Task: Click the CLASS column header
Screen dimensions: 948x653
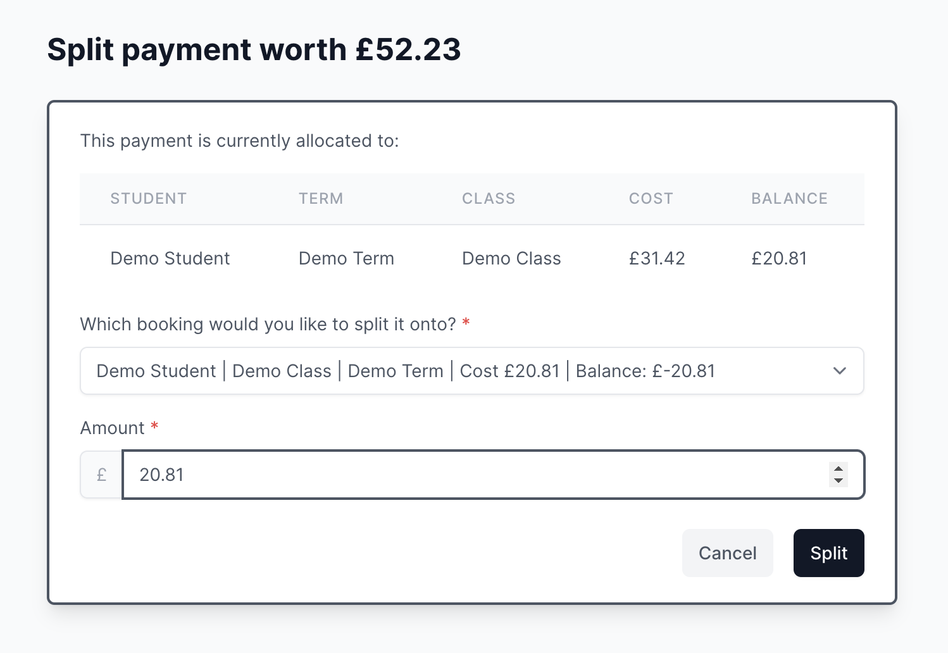Action: click(x=489, y=198)
